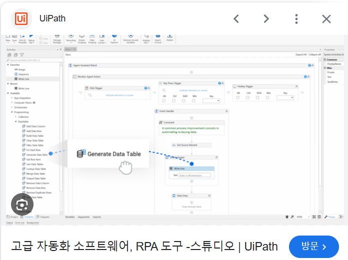Click the fit-to-screen icon after zoom box
This screenshot has height=260, width=348.
314,217
